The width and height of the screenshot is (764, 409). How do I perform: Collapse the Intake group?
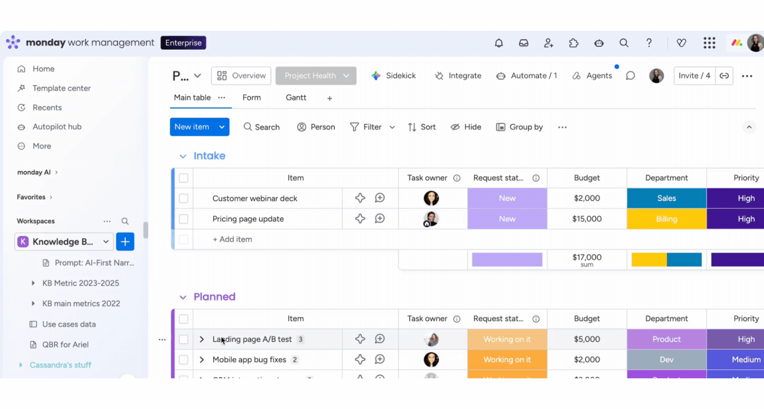coord(183,156)
